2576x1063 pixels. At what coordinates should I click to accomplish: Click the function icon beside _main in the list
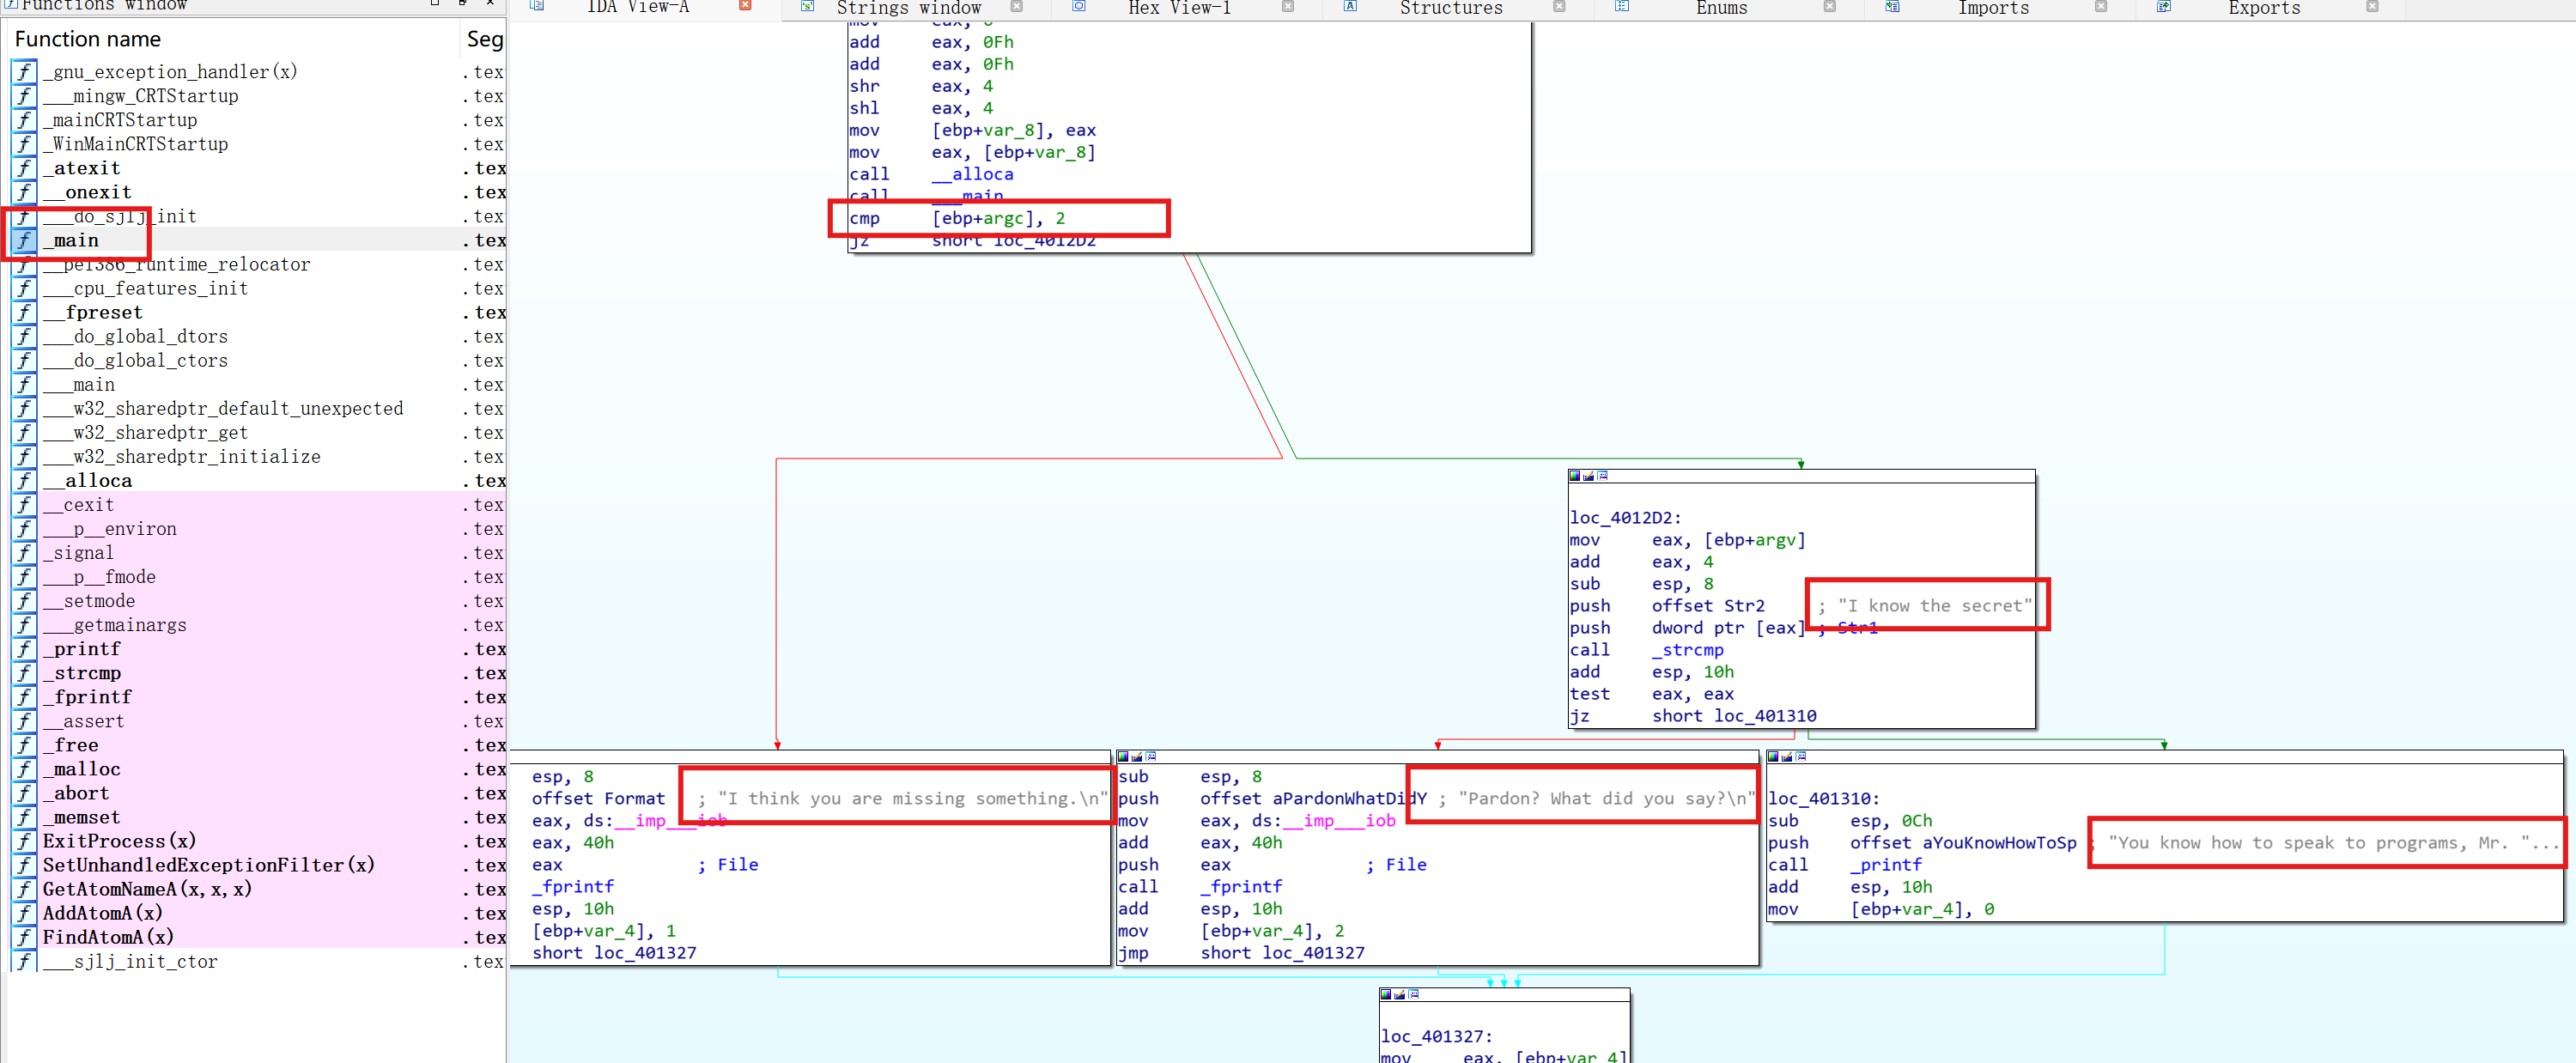(24, 240)
